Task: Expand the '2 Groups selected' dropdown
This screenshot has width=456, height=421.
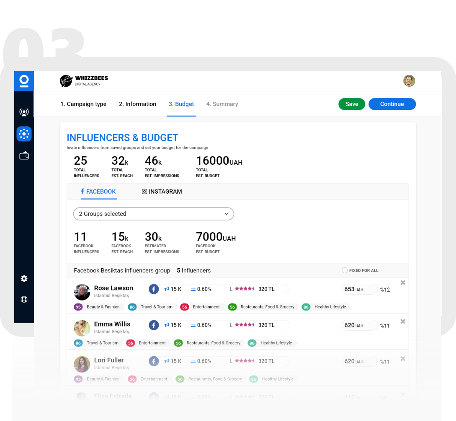Action: [153, 214]
